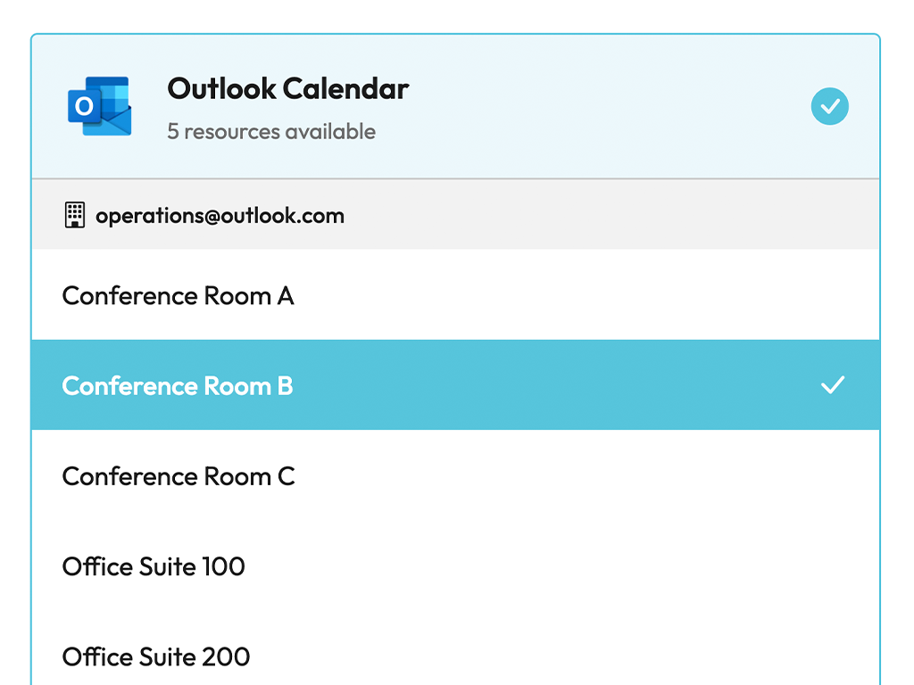Collapse the Outlook Calendar header card

[455, 106]
